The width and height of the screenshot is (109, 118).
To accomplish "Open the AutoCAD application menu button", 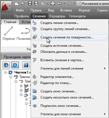I will tap(6, 6).
